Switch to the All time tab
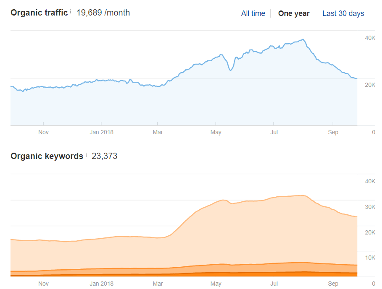The width and height of the screenshot is (382, 289). point(253,13)
